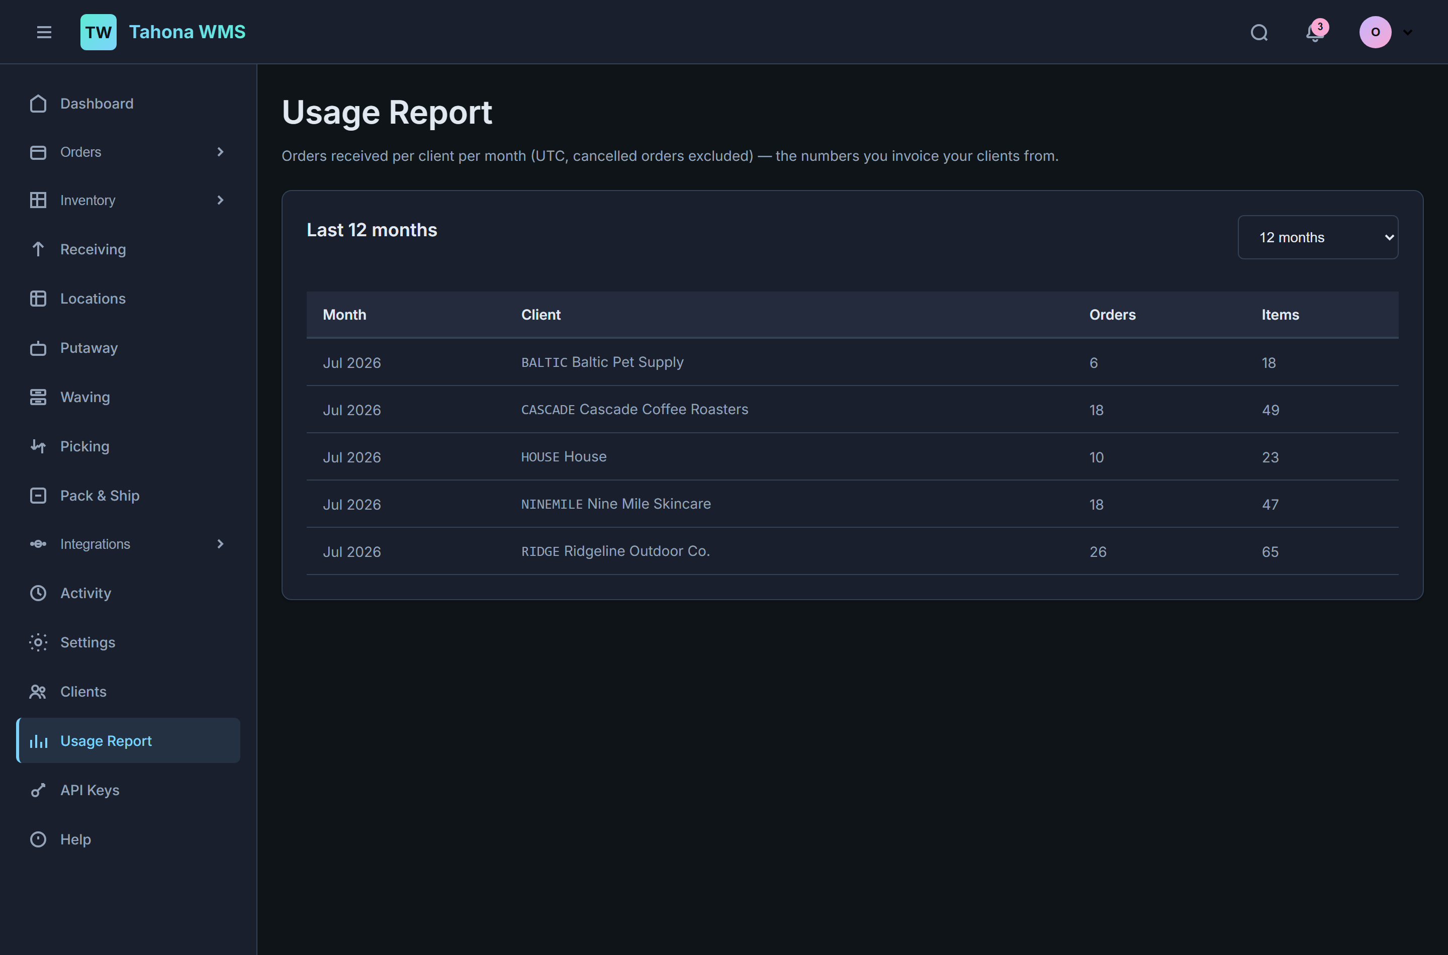1448x955 pixels.
Task: Click the Clients people icon
Action: click(38, 692)
